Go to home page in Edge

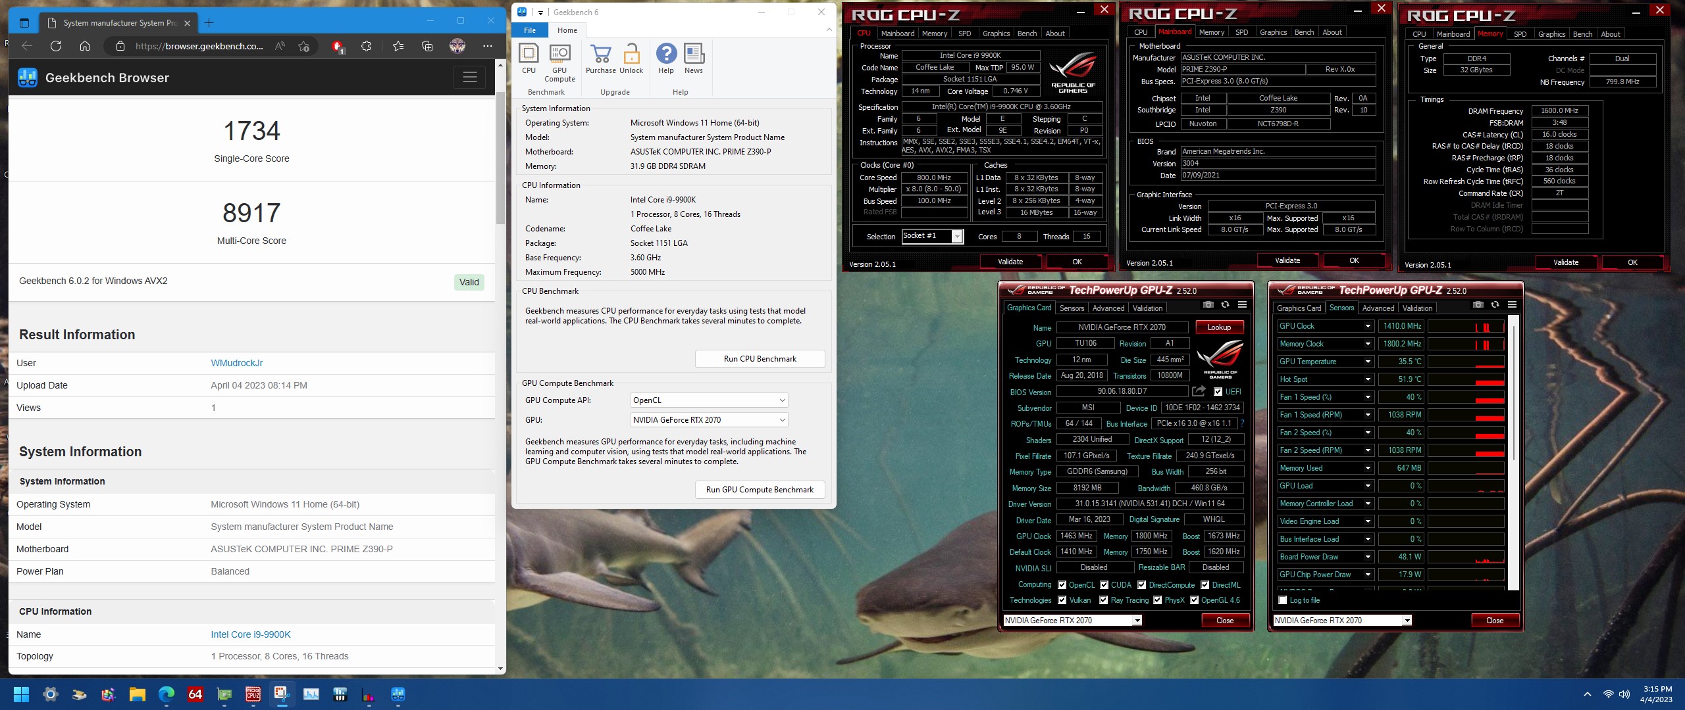[85, 46]
